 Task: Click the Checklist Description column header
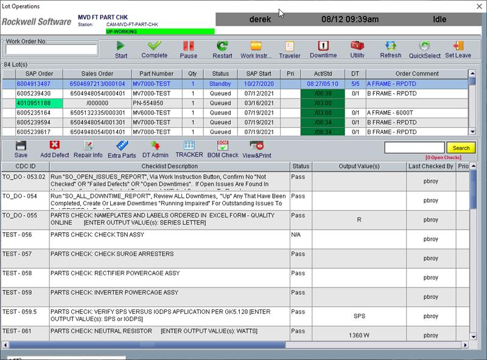click(170, 166)
